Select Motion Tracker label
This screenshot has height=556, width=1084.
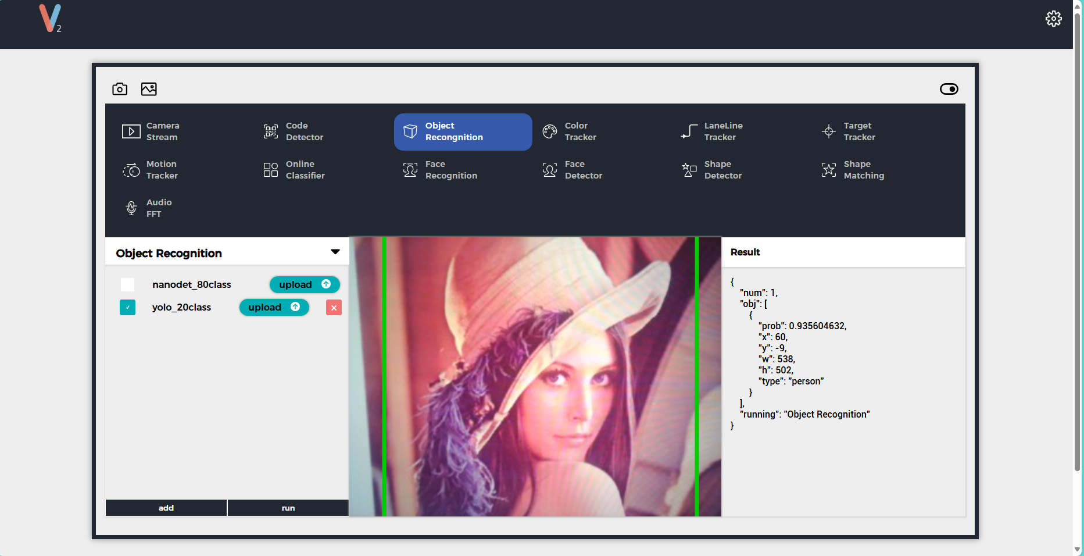(162, 170)
